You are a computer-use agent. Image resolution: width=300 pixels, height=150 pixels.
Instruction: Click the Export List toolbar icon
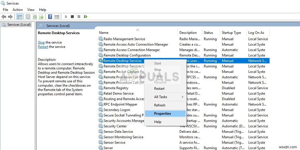pyautogui.click(x=41, y=17)
